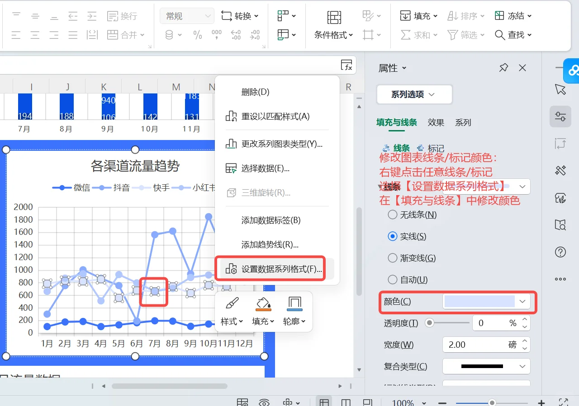This screenshot has width=579, height=406.
Task: Pin the properties panel with pin icon
Action: 503,67
